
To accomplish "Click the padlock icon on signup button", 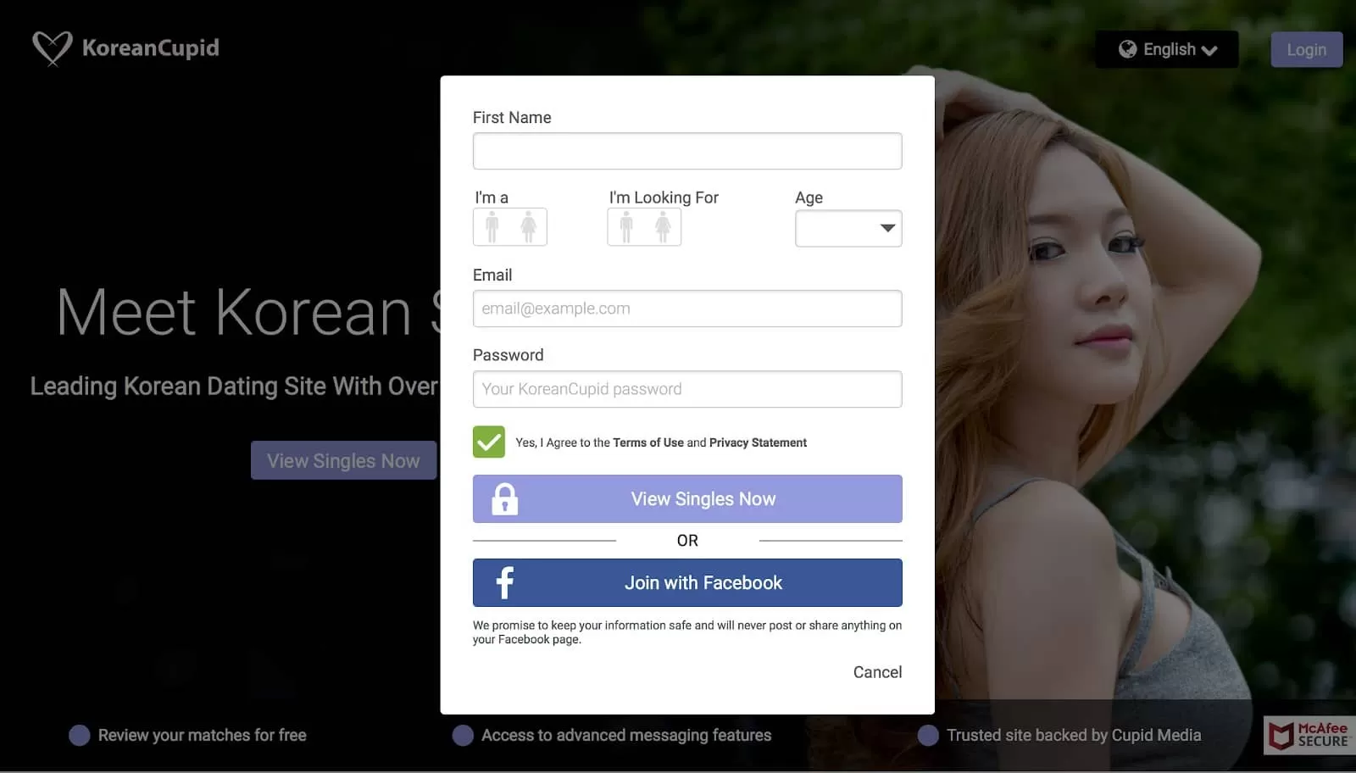I will click(x=505, y=499).
